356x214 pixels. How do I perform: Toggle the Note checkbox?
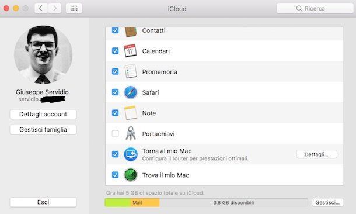coord(116,113)
